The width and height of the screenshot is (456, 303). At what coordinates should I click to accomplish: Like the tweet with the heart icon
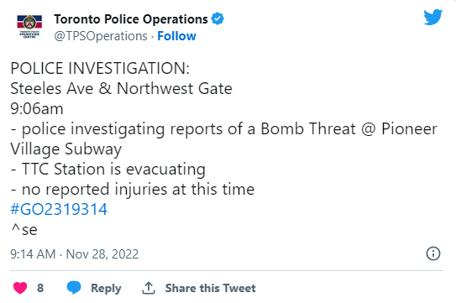point(20,288)
